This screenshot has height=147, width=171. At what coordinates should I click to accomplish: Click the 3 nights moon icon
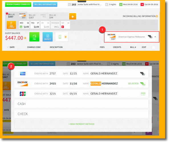[x=107, y=5]
